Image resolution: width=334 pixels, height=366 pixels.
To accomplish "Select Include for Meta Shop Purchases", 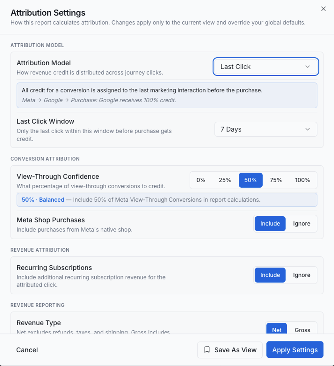I will click(x=270, y=224).
